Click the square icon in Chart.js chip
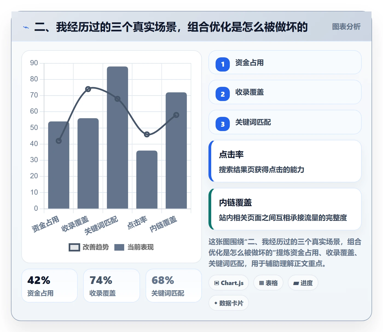This screenshot has height=332, width=383. [x=217, y=283]
